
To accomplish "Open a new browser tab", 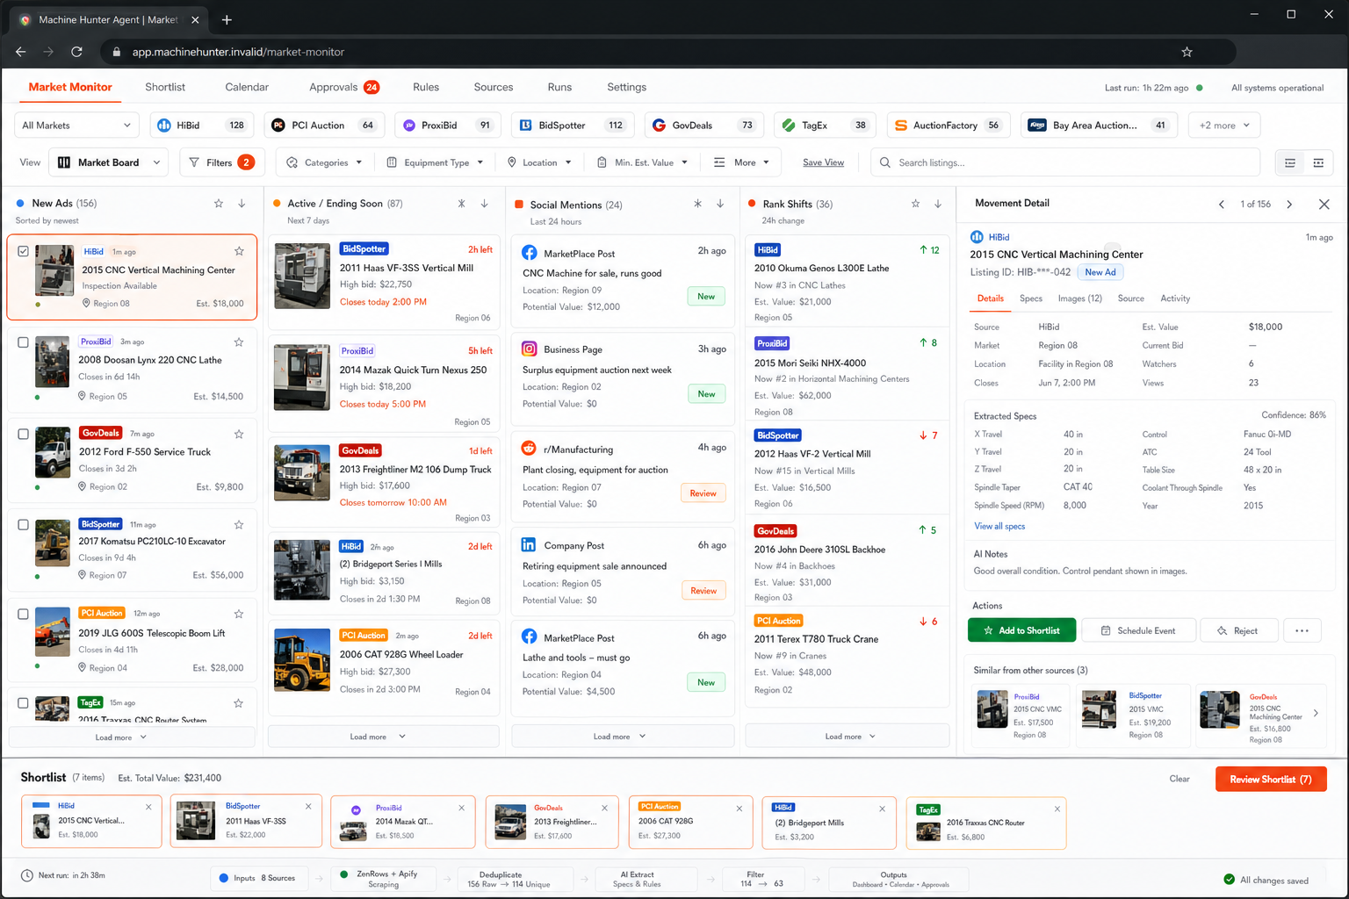I will [x=227, y=19].
